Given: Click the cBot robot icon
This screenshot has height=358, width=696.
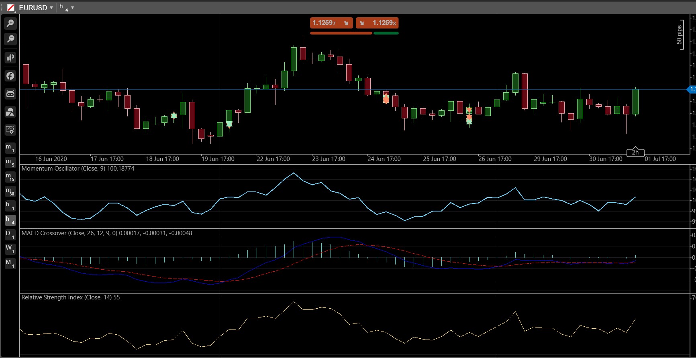Looking at the screenshot, I should click(10, 94).
